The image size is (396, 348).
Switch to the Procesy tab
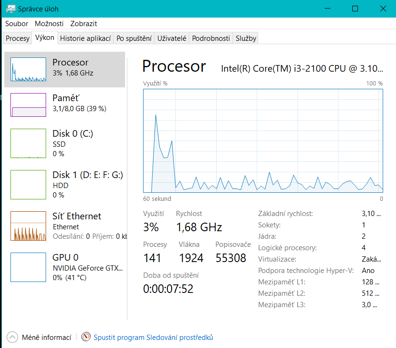tap(18, 38)
